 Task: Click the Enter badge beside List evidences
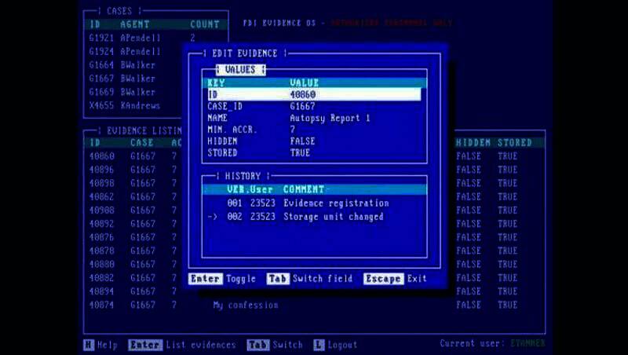[x=145, y=345]
